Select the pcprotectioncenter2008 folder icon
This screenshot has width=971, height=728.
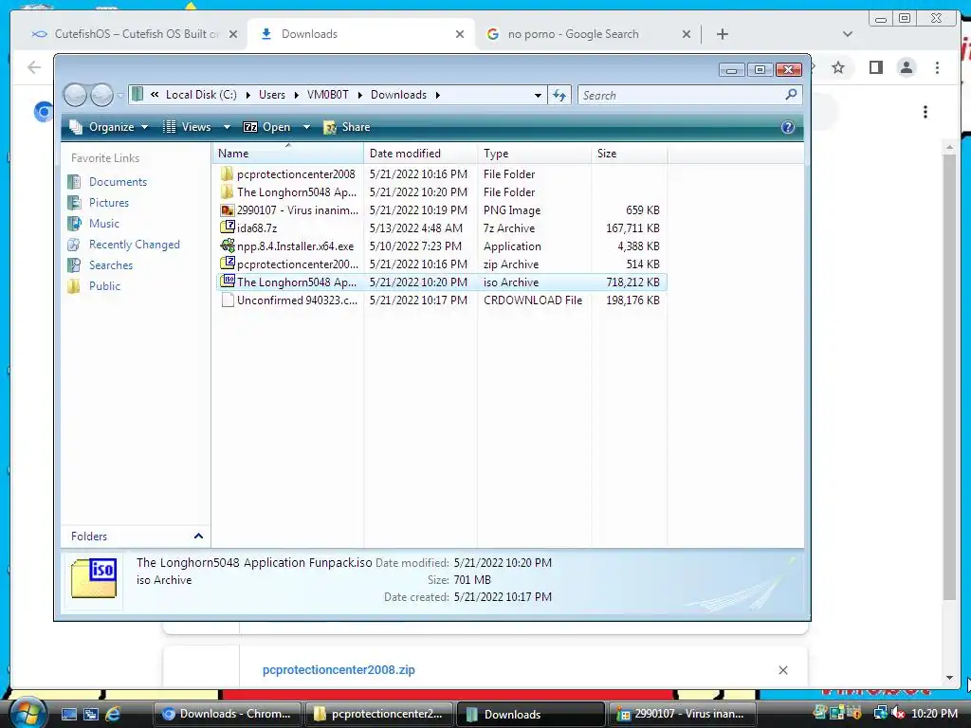pyautogui.click(x=228, y=174)
